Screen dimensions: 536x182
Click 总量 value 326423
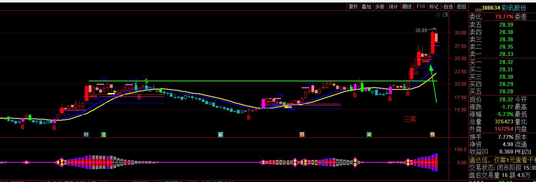(504, 121)
